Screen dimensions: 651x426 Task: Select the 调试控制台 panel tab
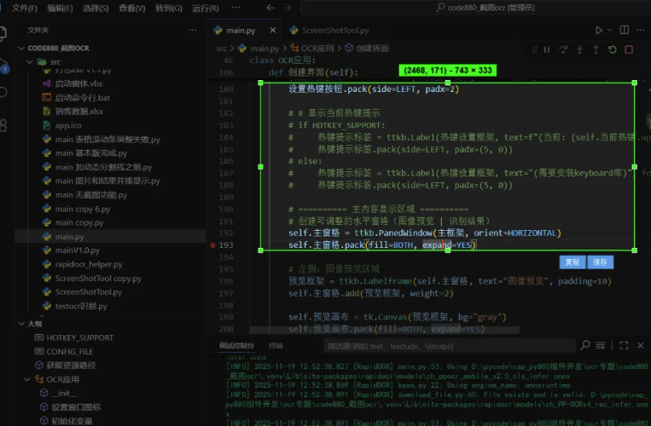pos(236,346)
